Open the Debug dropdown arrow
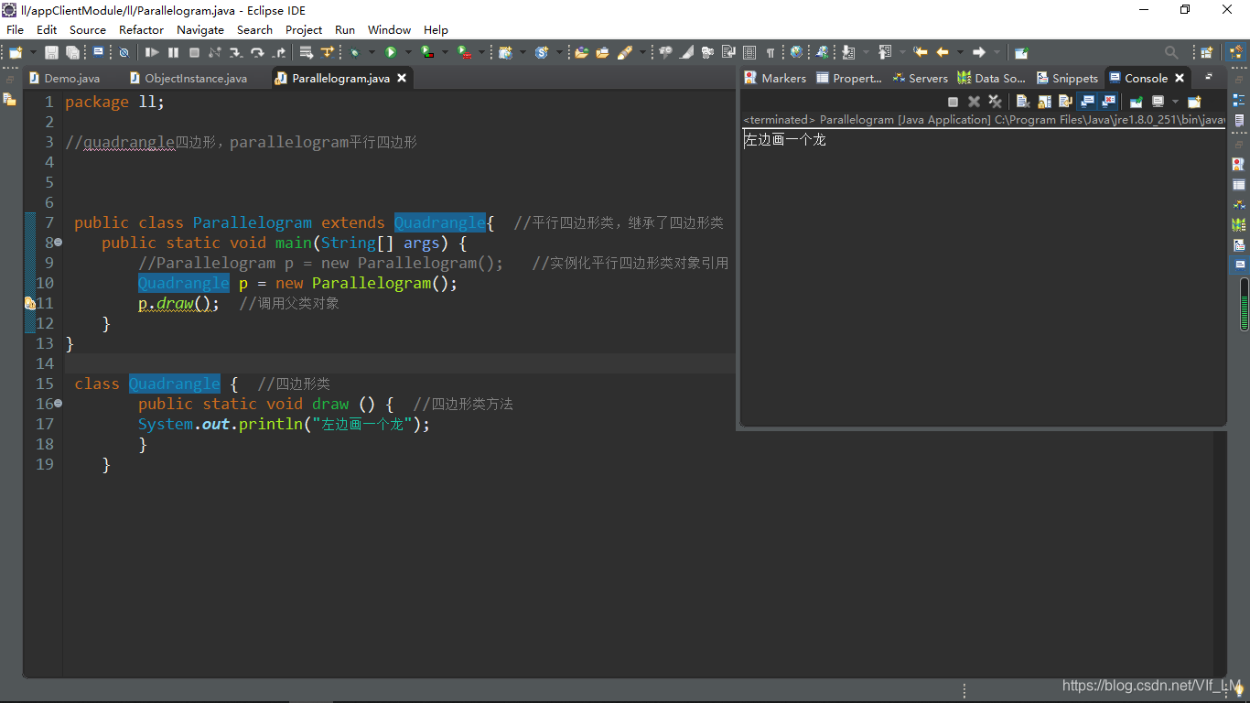This screenshot has width=1250, height=703. [371, 52]
